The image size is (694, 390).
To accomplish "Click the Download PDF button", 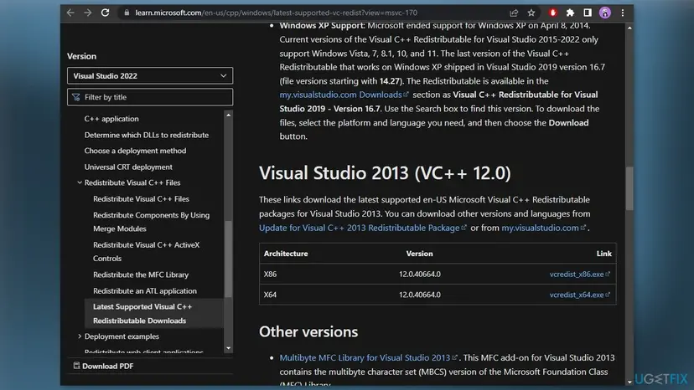I will coord(103,366).
